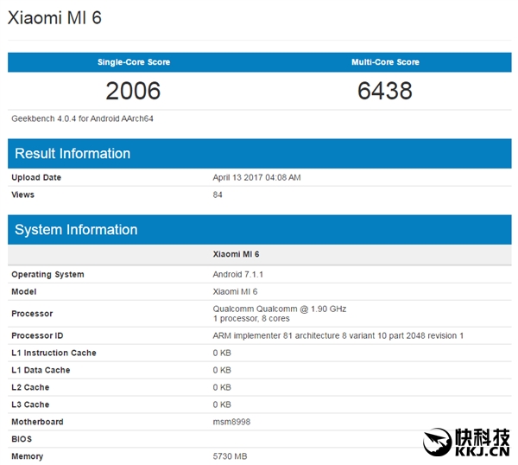Click the Xiaomi MI 6 page title
This screenshot has width=518, height=465.
click(x=54, y=18)
